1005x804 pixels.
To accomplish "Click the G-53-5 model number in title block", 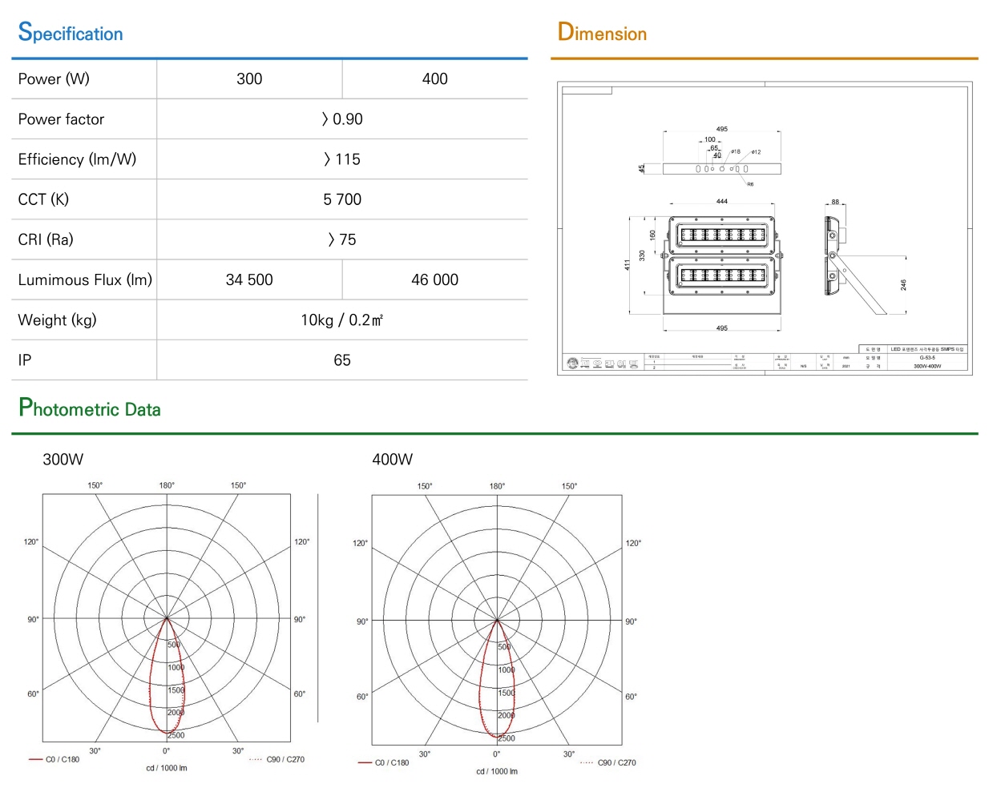I will (x=927, y=358).
